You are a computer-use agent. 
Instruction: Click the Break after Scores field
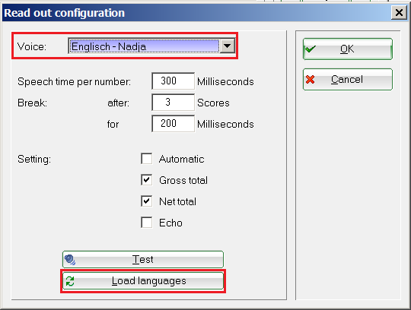click(173, 103)
